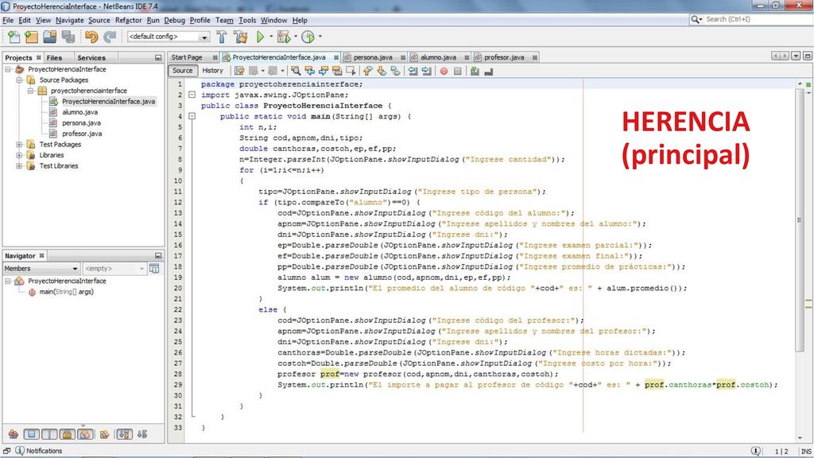Collapse the Source Packages node
Viewport: 814px width, 458px height.
coord(19,80)
